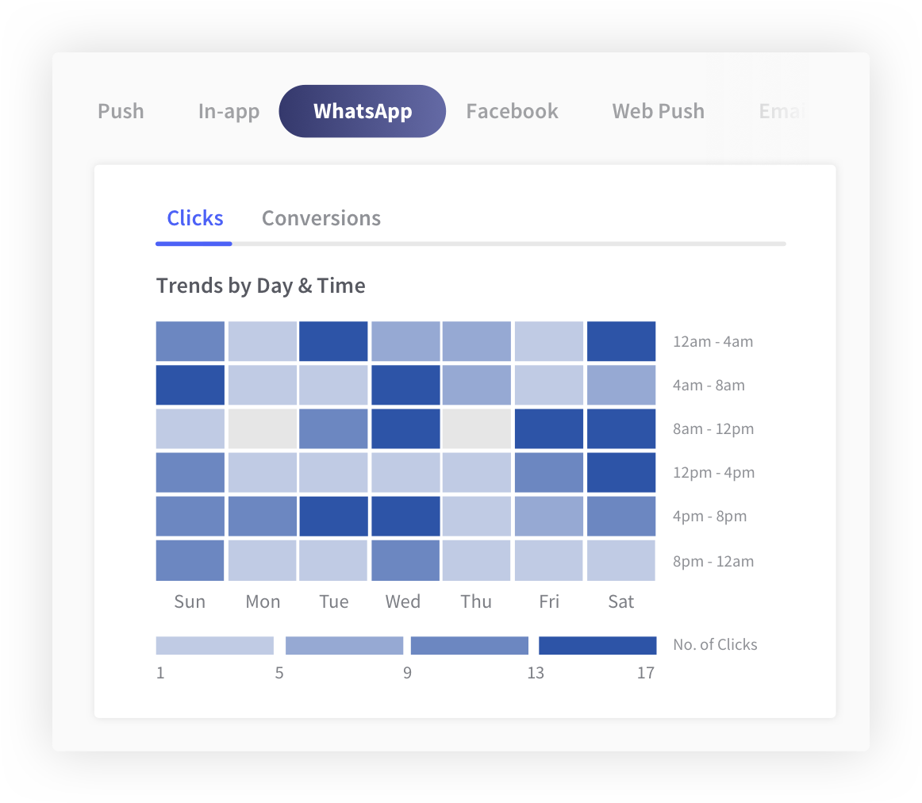The image size is (922, 803).
Task: Pick the Fri 12pm - 4pm heatmap cell
Action: point(549,472)
